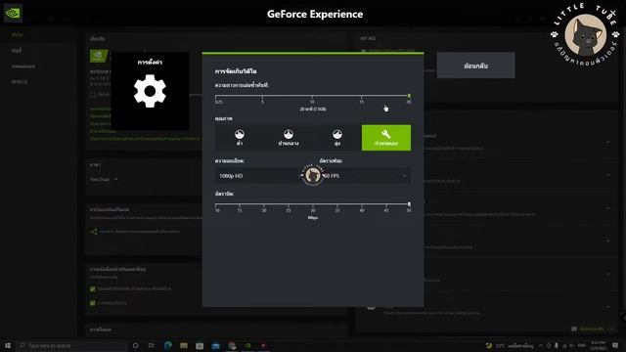Set bit rate slider to the 30 mark

pos(313,204)
